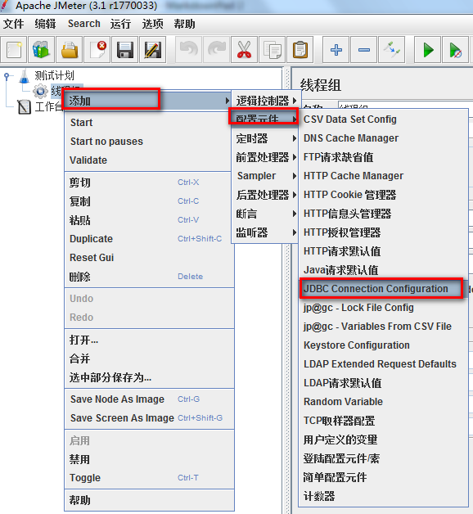The image size is (473, 514).
Task: Choose 剪切 from the context menu
Action: [149, 183]
